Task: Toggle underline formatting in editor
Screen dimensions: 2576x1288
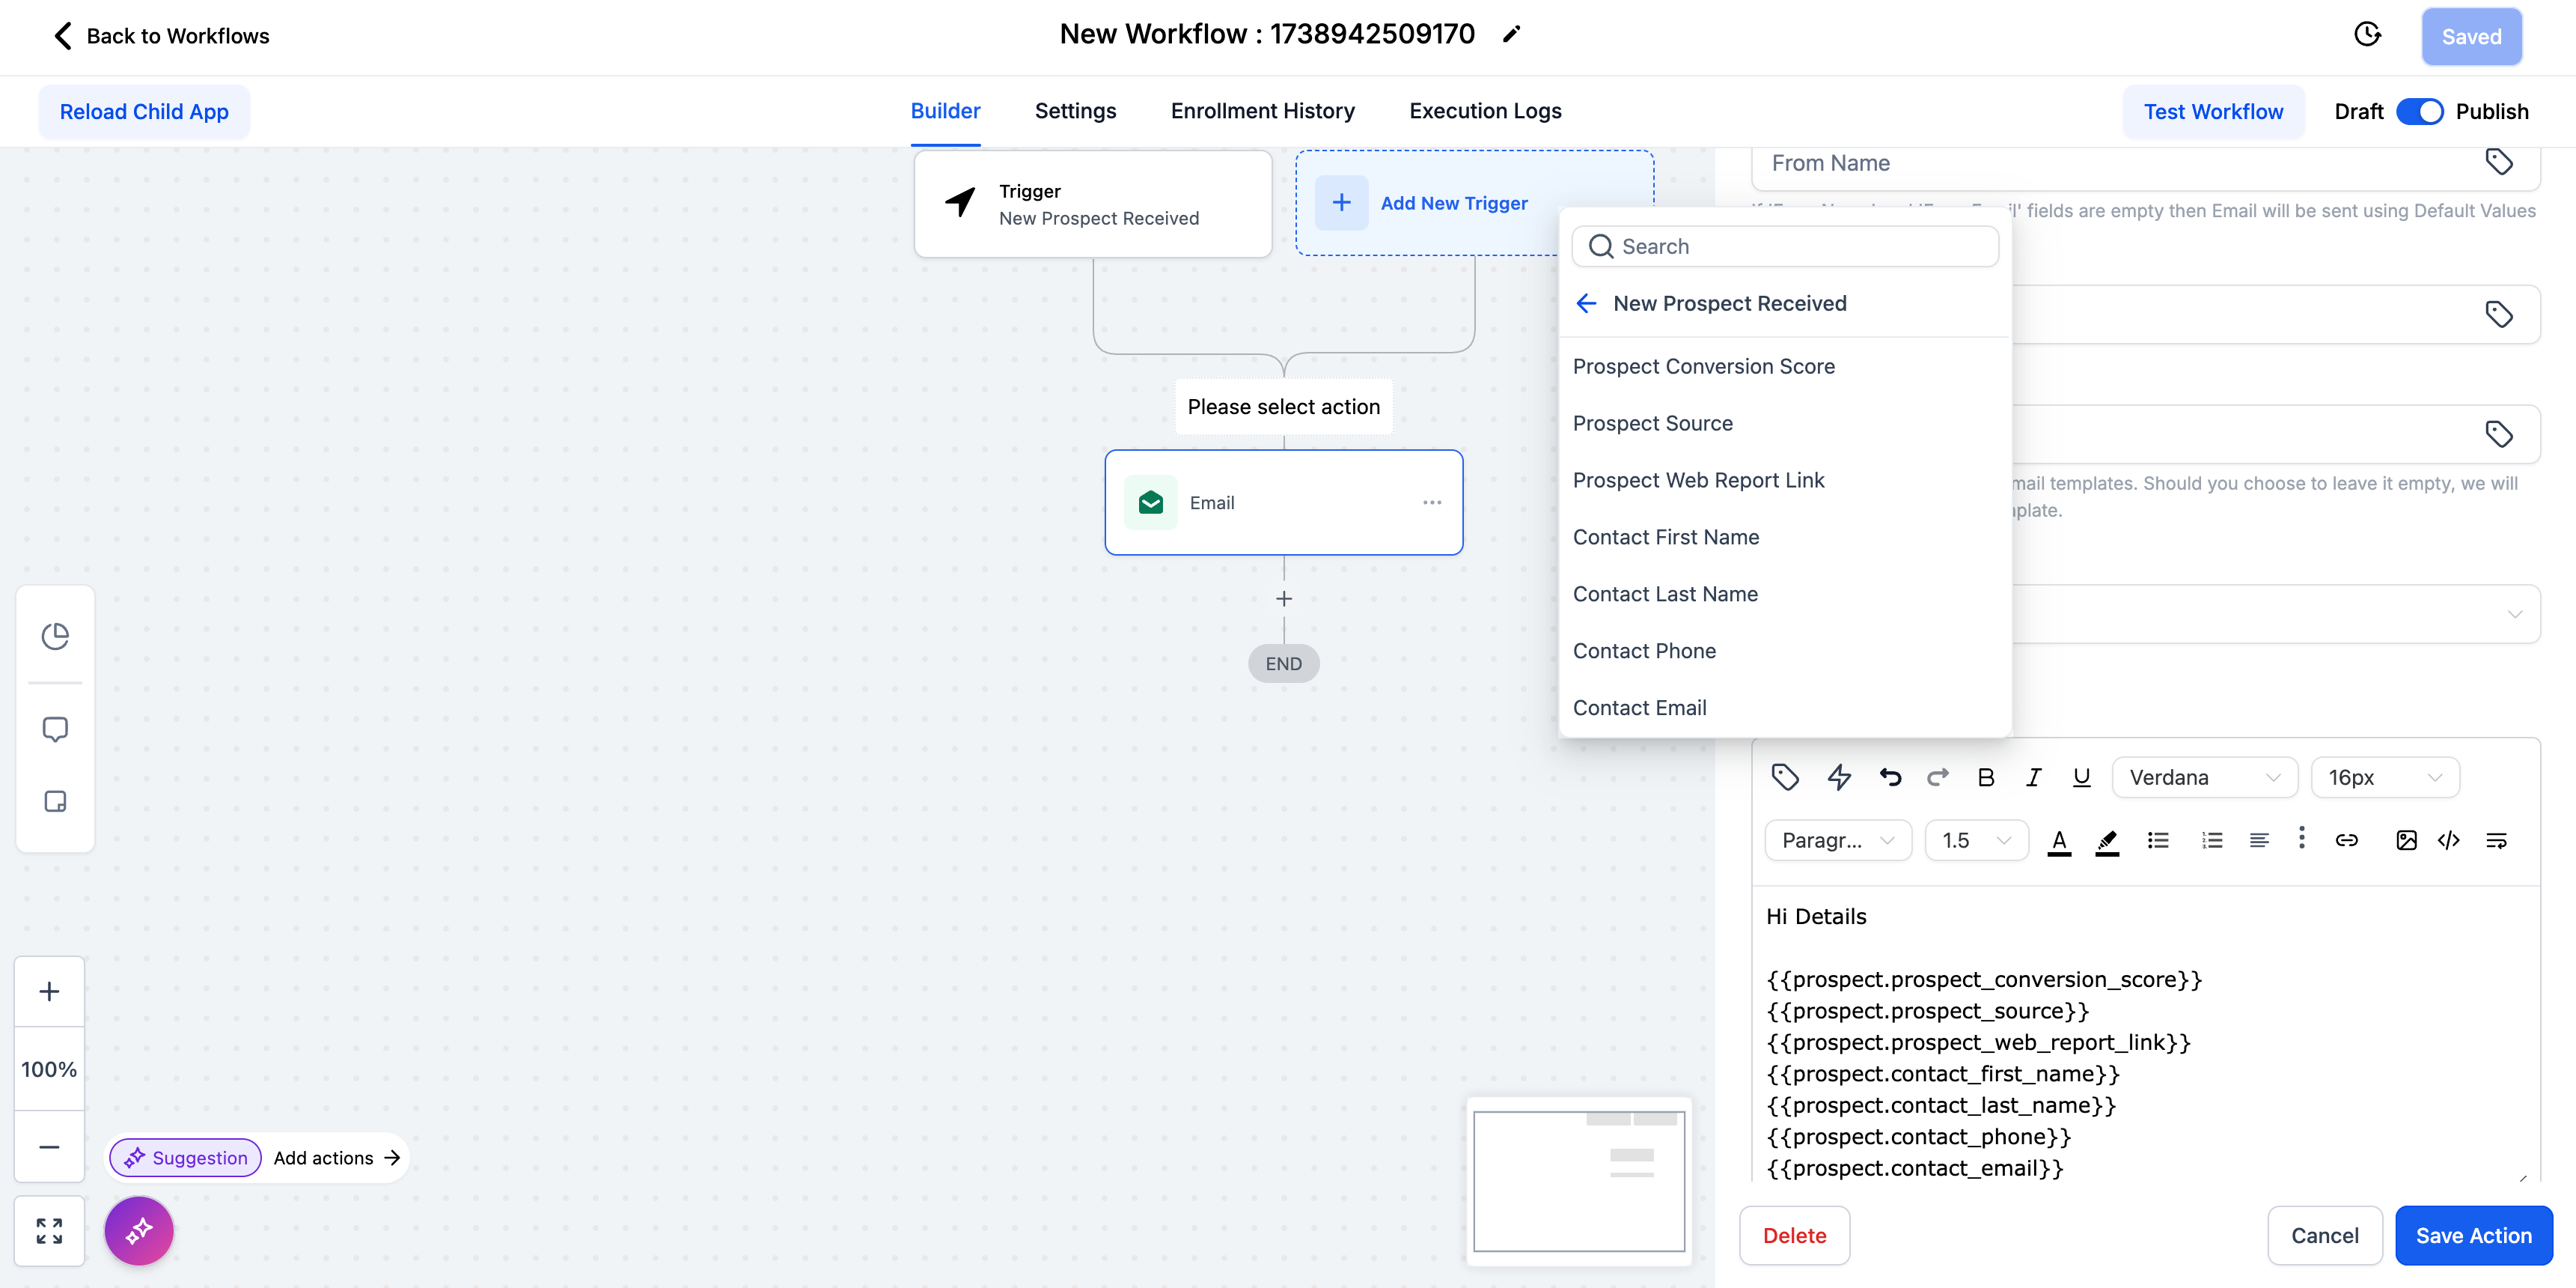Action: tap(2081, 777)
